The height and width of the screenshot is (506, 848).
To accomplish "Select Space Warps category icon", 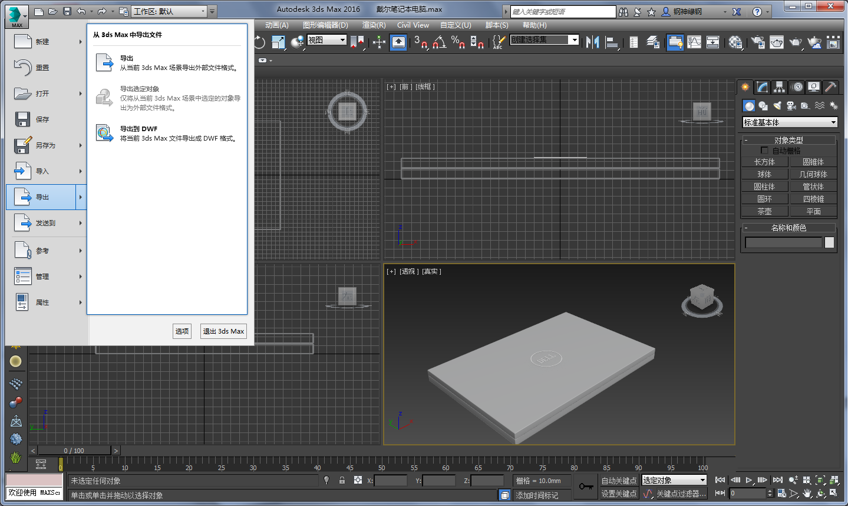I will click(x=820, y=106).
